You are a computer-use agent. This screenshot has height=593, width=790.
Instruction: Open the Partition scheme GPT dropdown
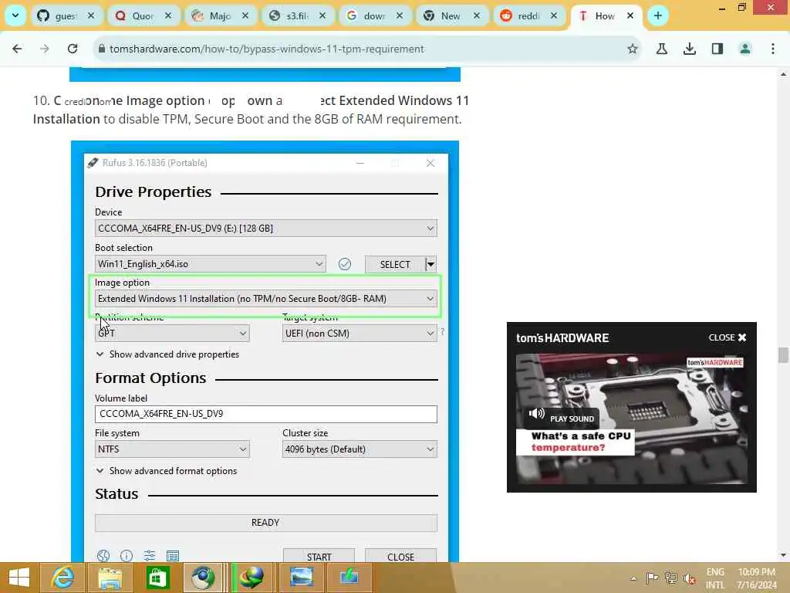pos(172,334)
